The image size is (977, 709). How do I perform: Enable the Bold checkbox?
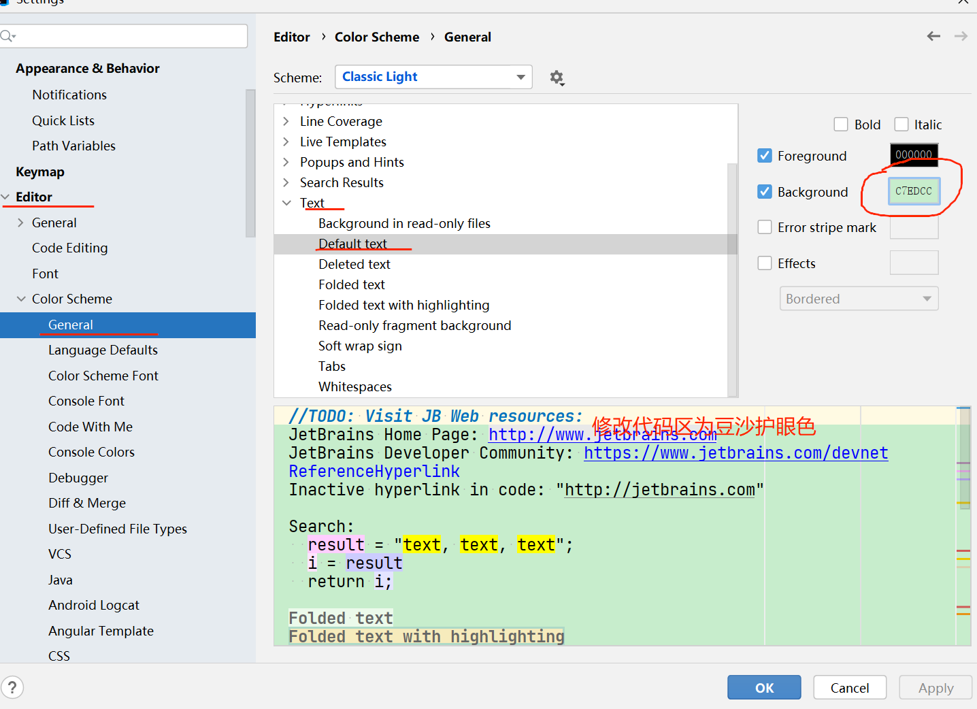[841, 125]
